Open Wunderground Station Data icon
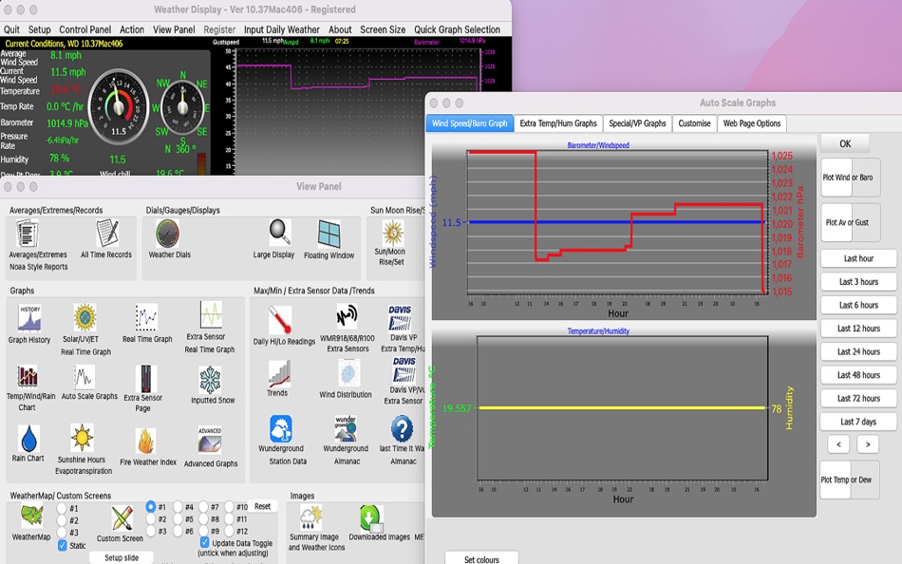This screenshot has height=564, width=902. (281, 429)
